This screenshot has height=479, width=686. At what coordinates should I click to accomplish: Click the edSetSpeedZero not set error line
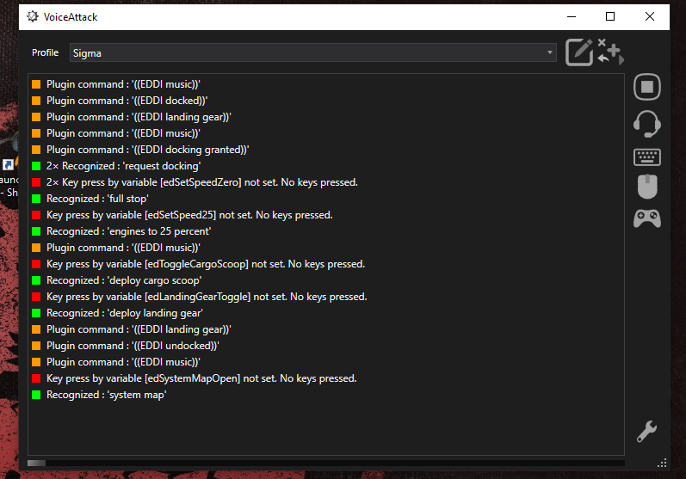pos(202,182)
